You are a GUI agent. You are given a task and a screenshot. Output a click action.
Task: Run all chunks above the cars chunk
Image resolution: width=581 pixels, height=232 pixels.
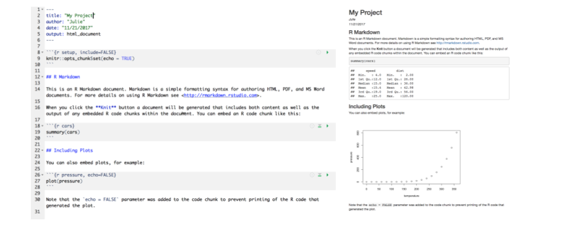tap(320, 126)
